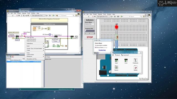Click Wait (ms) watch icon in loop
177x99 pixels.
tap(49, 29)
